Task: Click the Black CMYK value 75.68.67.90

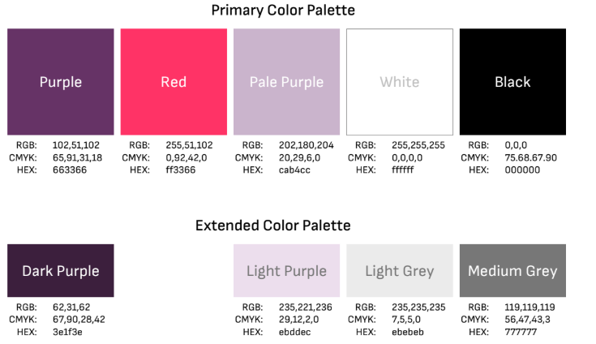Action: tap(530, 157)
